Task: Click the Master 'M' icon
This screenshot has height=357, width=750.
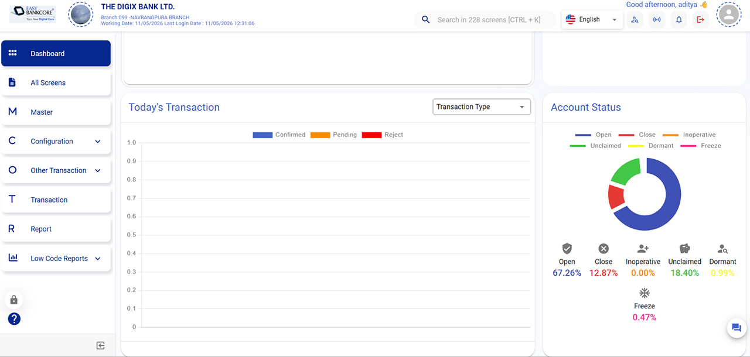Action: (x=12, y=111)
